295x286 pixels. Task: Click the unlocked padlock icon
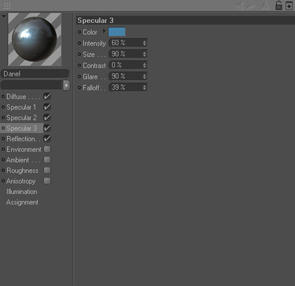click(x=279, y=5)
